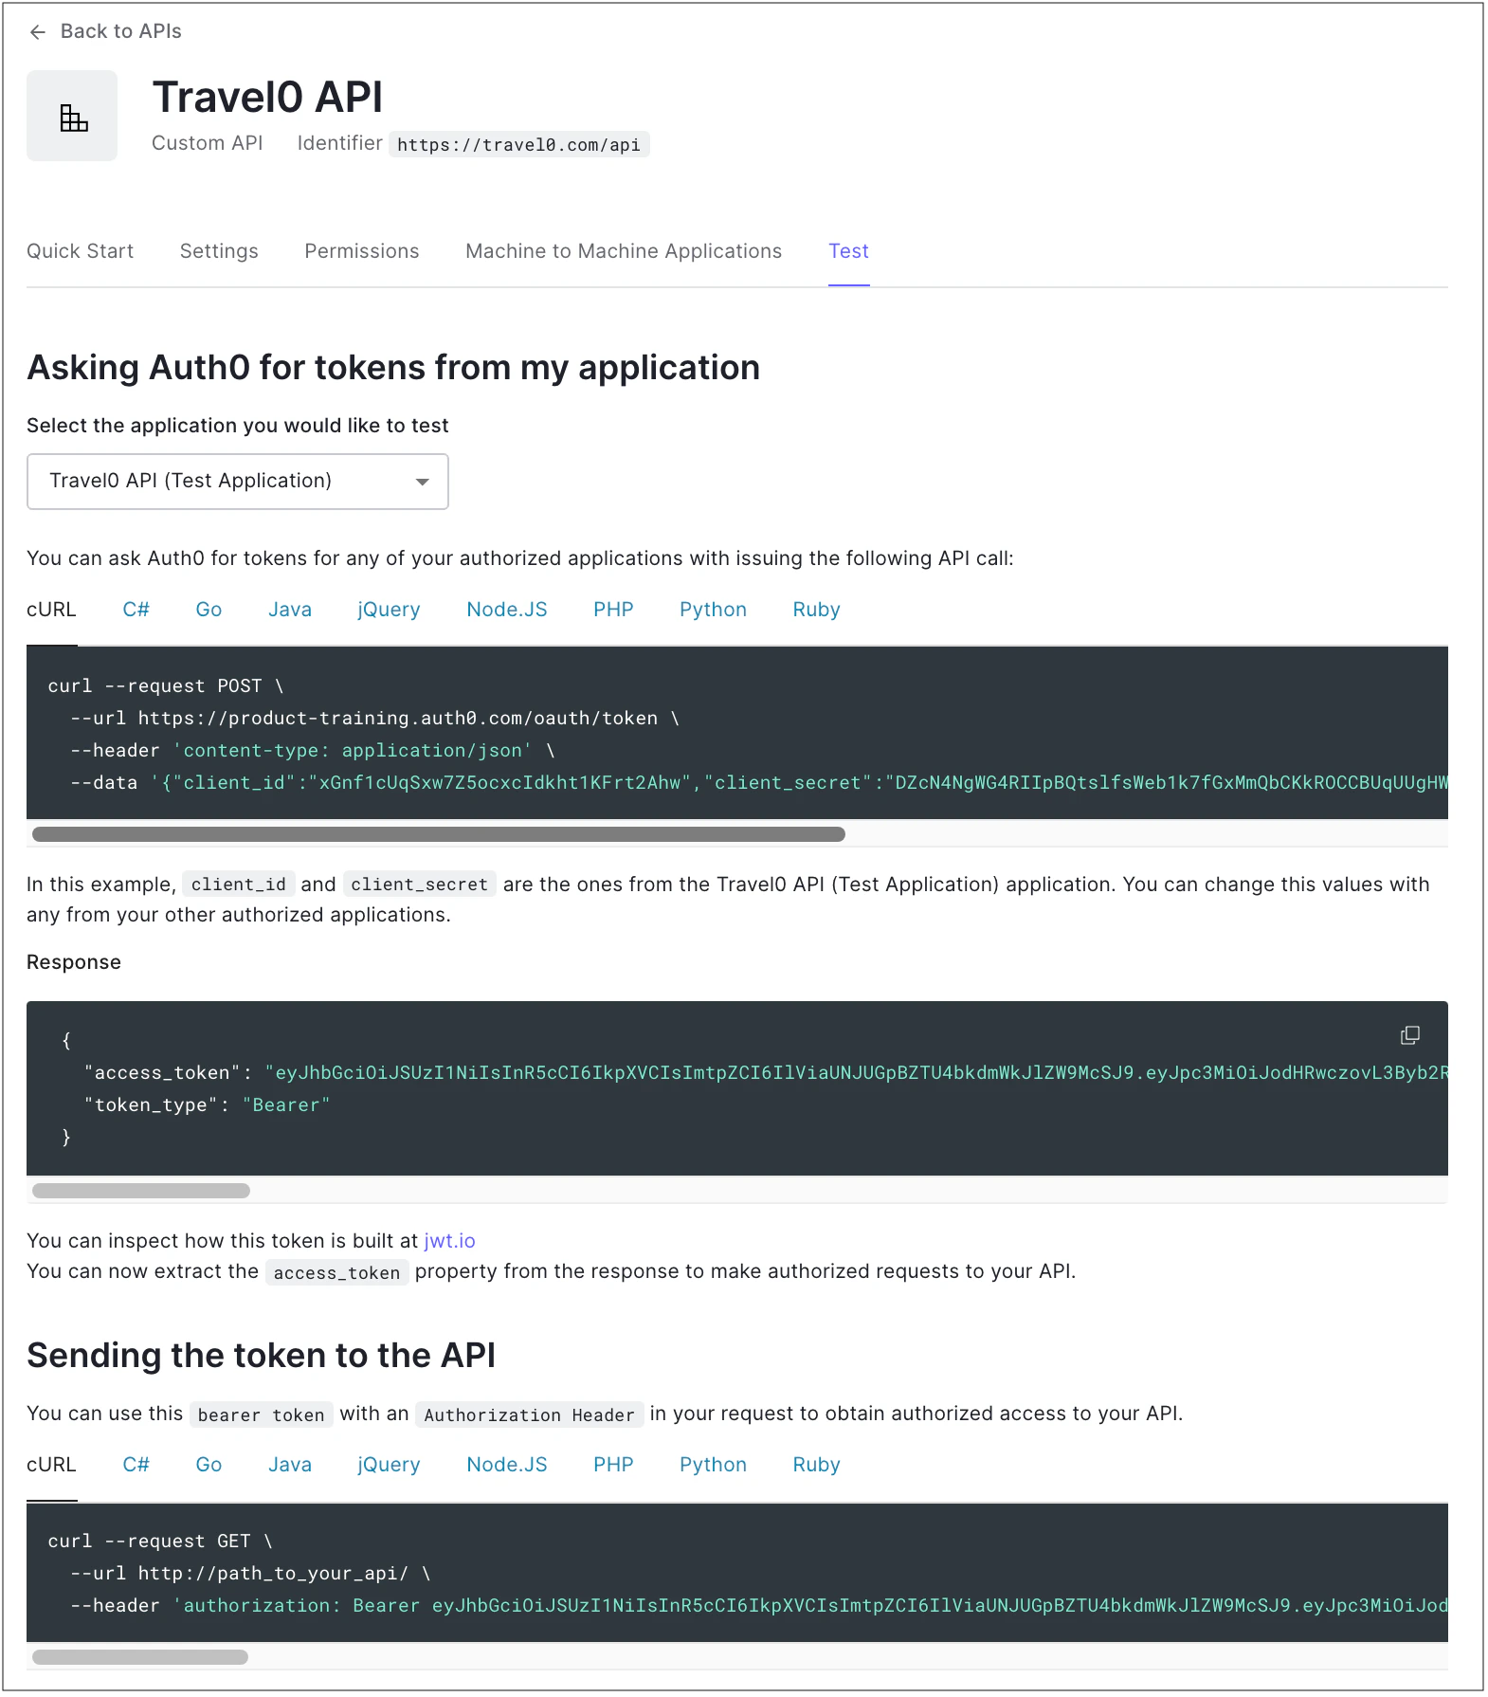Image resolution: width=1488 pixels, height=1697 pixels.
Task: Open the Permissions tab
Action: click(361, 250)
